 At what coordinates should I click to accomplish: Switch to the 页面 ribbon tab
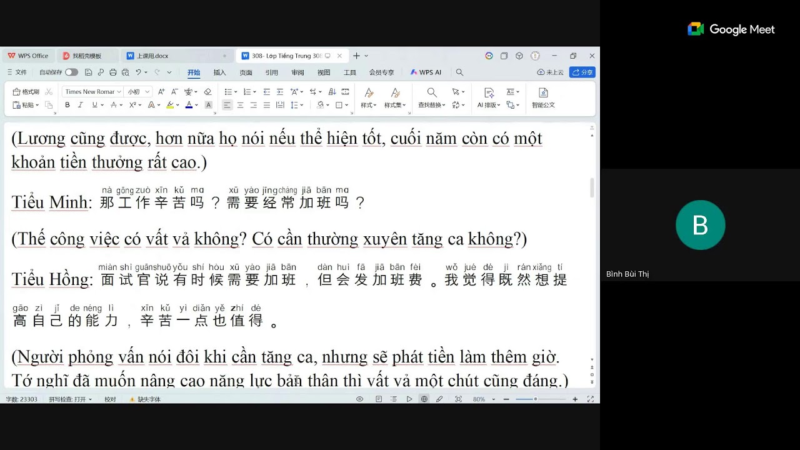click(246, 72)
